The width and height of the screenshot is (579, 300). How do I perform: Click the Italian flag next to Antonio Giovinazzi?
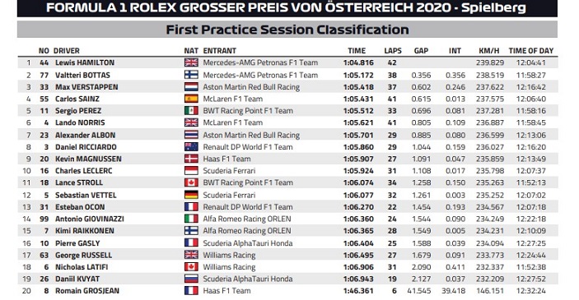click(191, 219)
